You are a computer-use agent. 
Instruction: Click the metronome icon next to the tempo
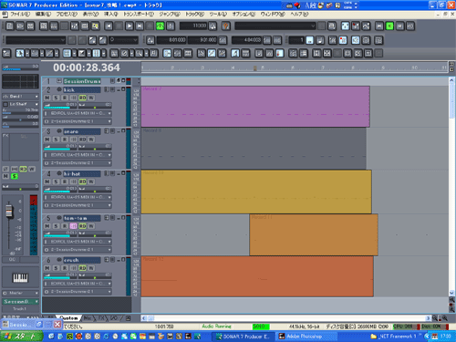[x=212, y=26]
